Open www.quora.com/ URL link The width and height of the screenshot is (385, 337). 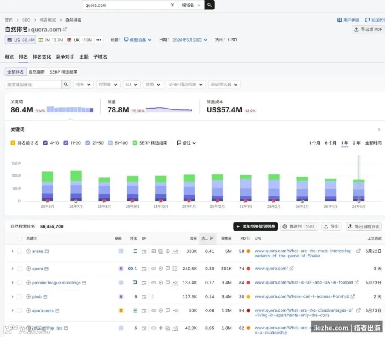tap(271, 269)
